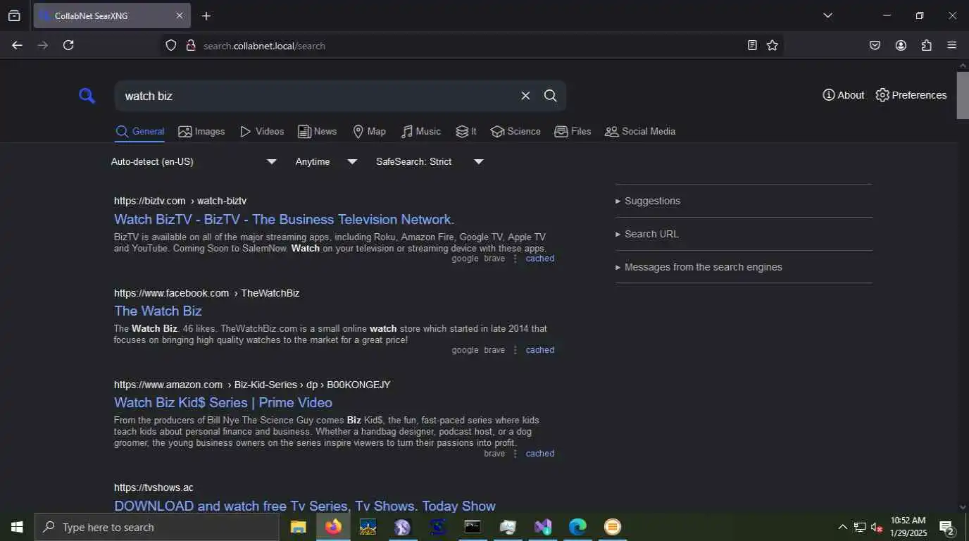Switch to the Music tab
The image size is (969, 541).
pyautogui.click(x=420, y=132)
